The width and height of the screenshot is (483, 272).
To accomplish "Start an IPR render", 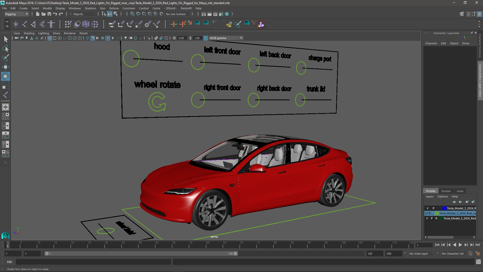I will pos(215,14).
